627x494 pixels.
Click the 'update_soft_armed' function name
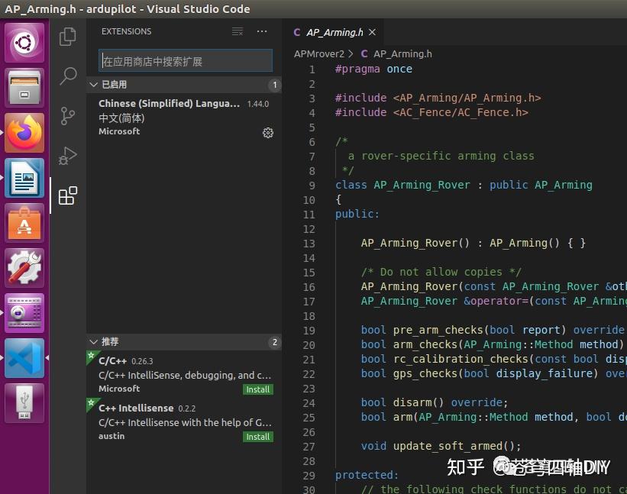(x=448, y=446)
